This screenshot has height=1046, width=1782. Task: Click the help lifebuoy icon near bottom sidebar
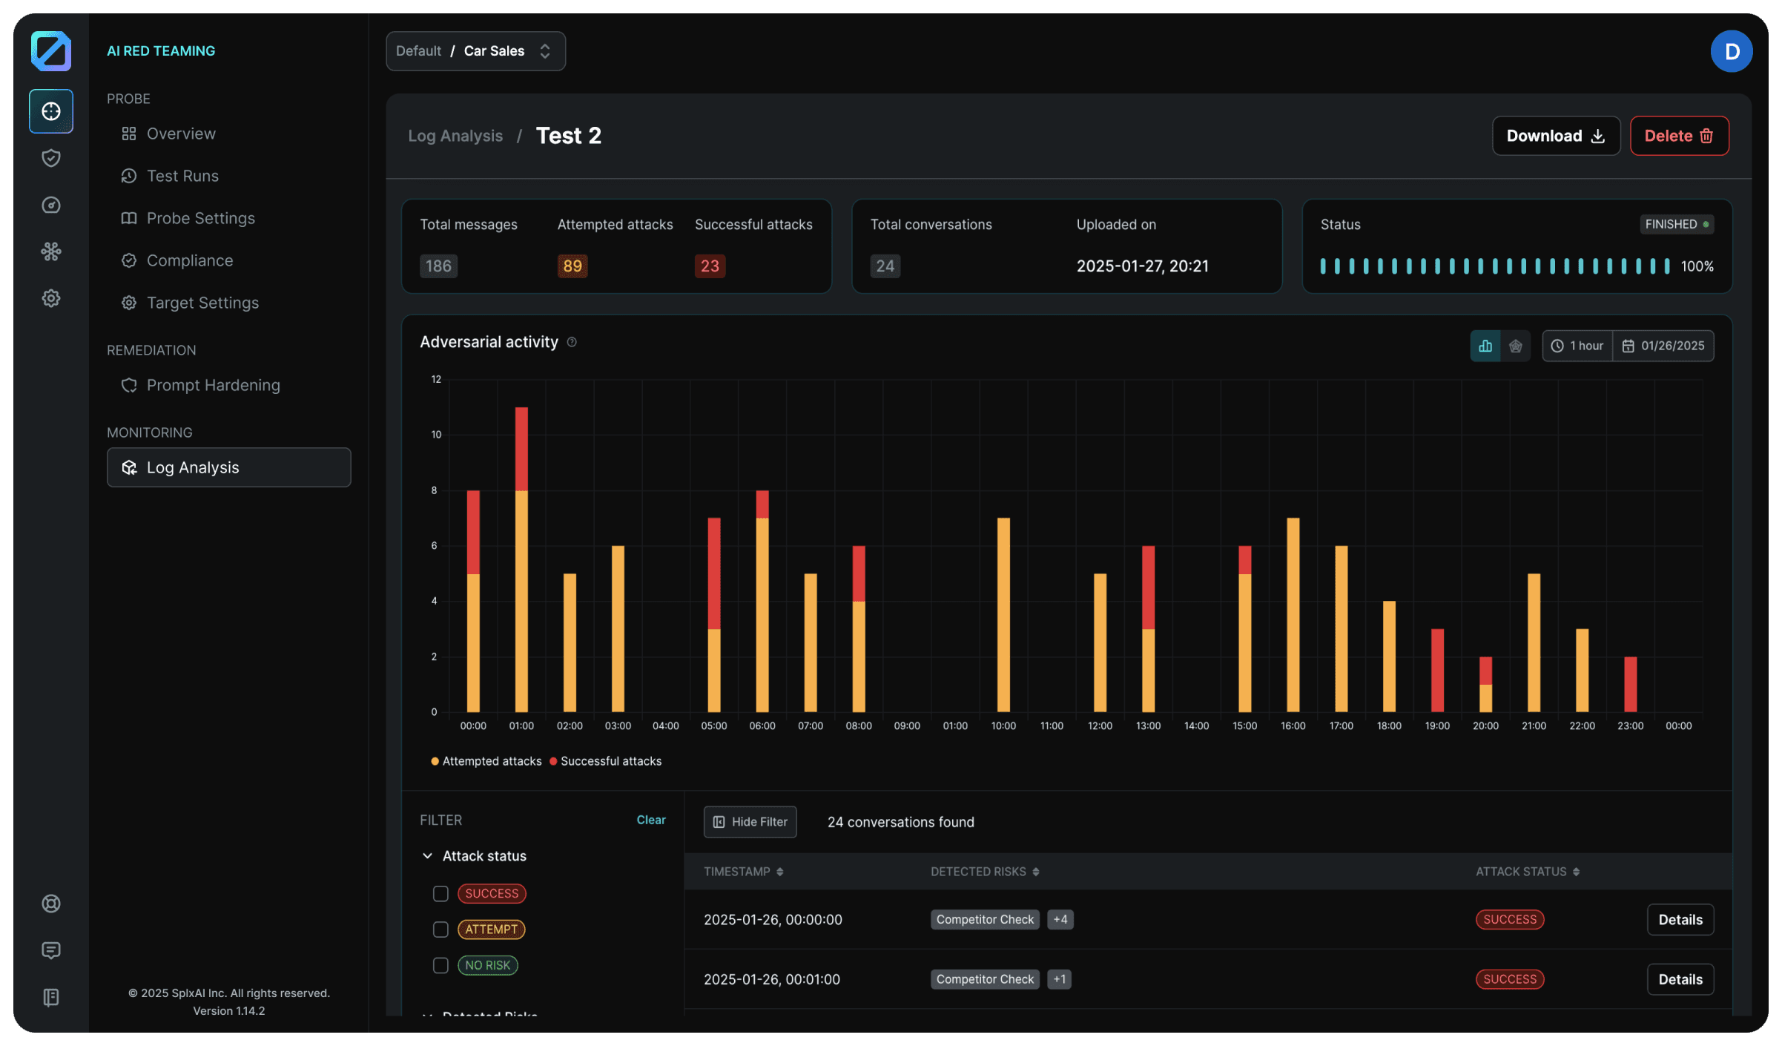pos(50,904)
